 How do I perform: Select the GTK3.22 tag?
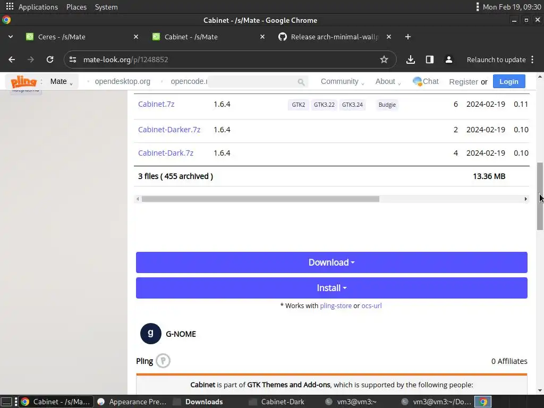(x=324, y=105)
